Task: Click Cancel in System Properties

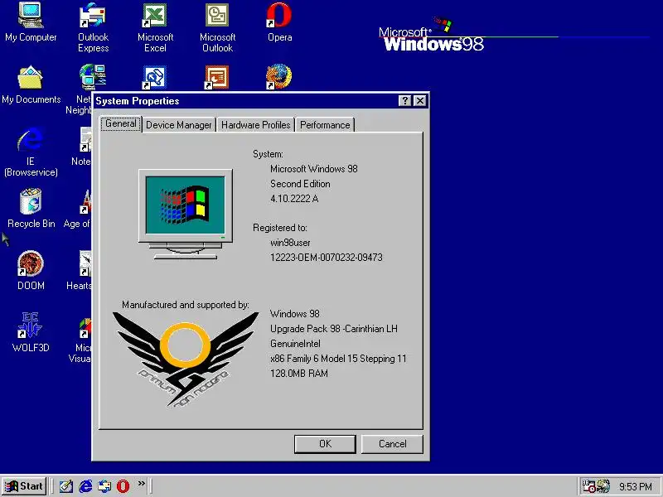Action: coord(392,444)
